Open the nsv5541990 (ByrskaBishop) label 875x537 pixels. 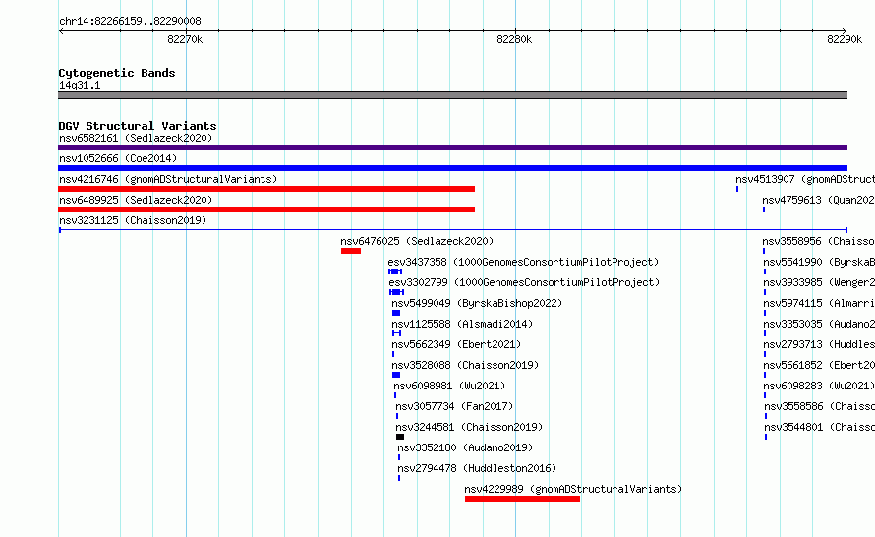819,262
